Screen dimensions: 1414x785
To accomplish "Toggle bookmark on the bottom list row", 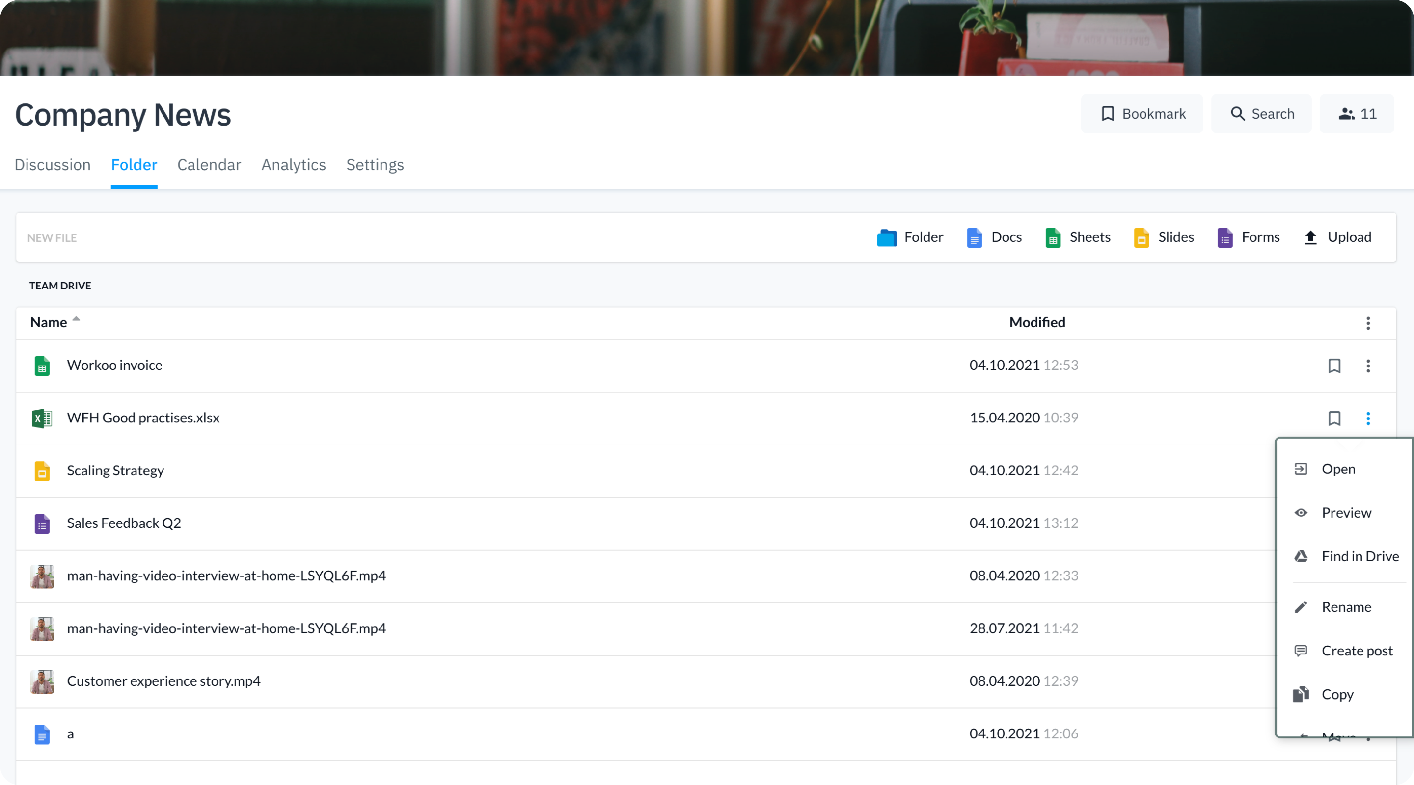I will 1335,738.
